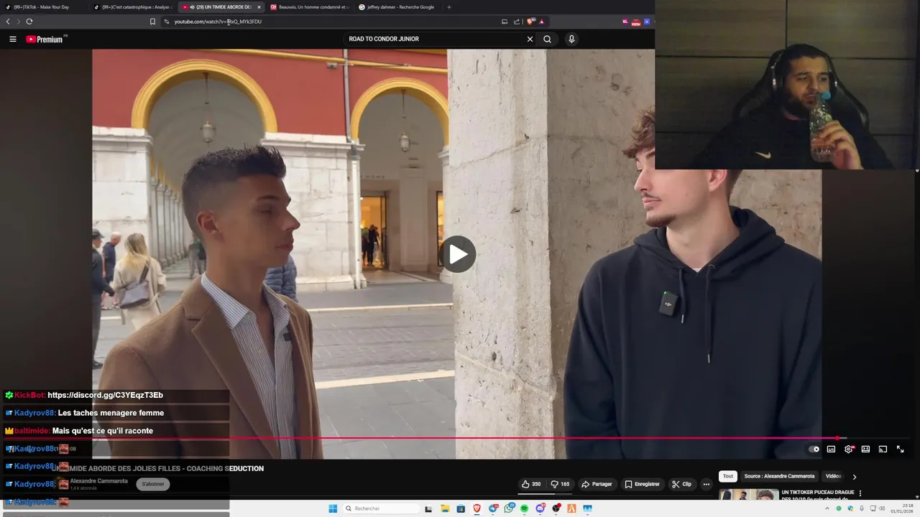The image size is (920, 517).
Task: Toggle the autoplay switch in player
Action: pyautogui.click(x=814, y=450)
